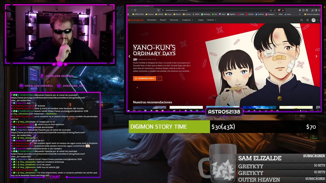Screen dimensions: 326x183
Task: Reload the page in the browser
Action: pos(135,10)
